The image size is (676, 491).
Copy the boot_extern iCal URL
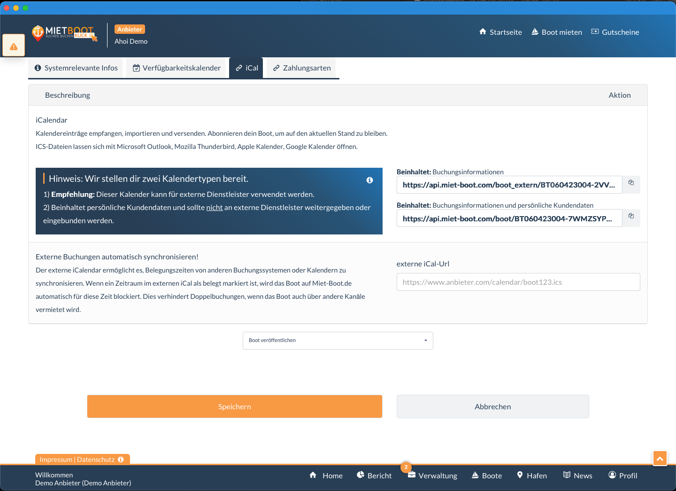(x=631, y=183)
